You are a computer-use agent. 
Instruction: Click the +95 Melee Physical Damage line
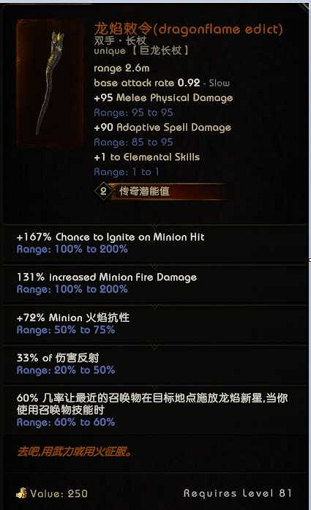pos(163,97)
